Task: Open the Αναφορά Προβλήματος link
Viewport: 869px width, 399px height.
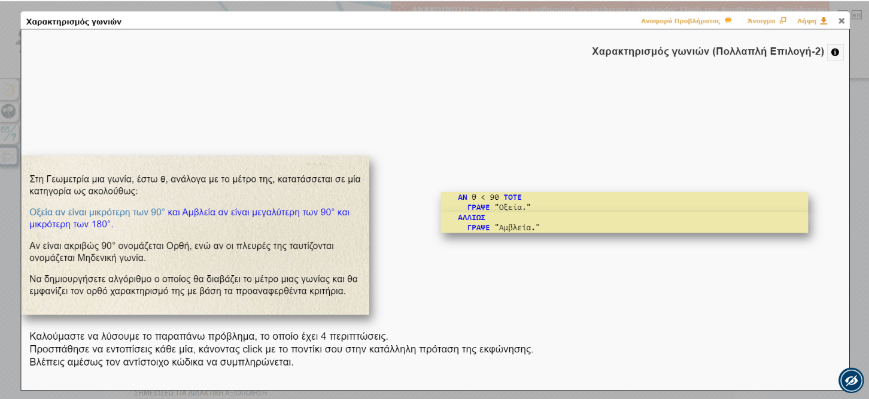Action: tap(680, 21)
